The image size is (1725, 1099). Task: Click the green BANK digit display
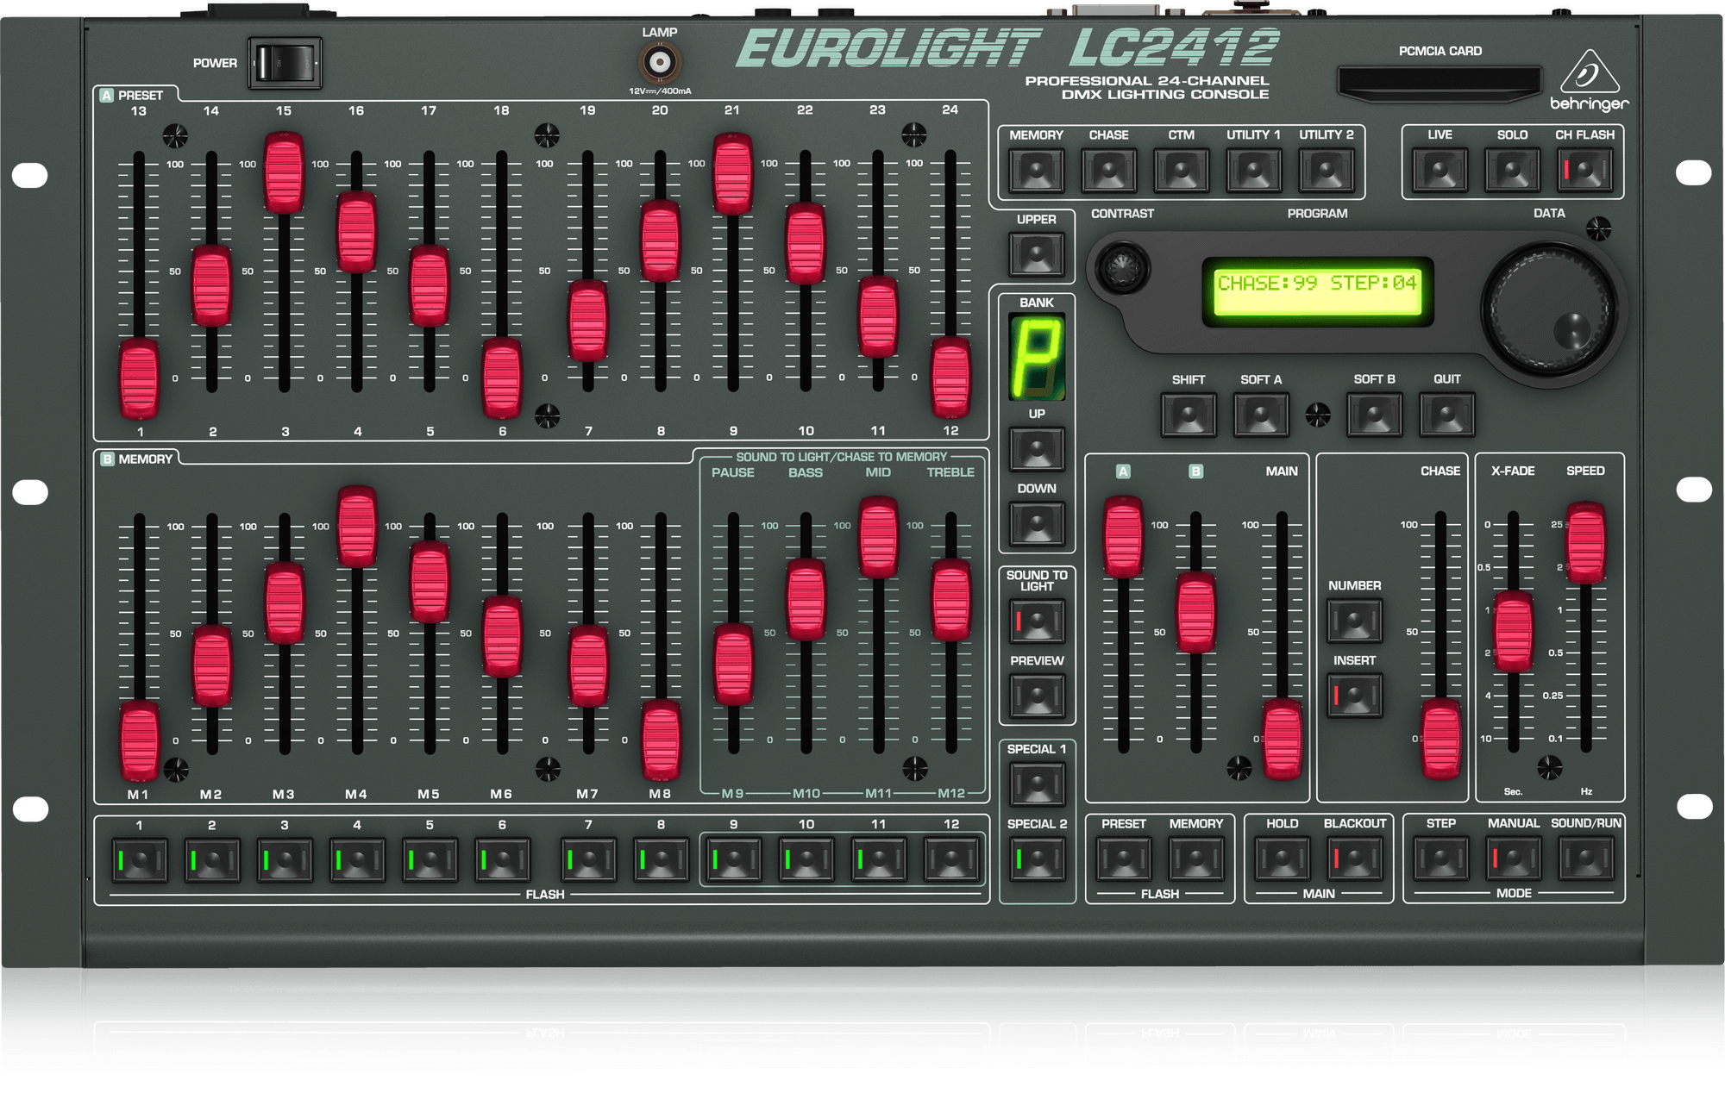click(1036, 357)
